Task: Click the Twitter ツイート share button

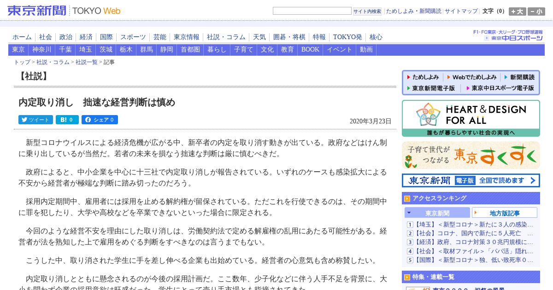Action: pyautogui.click(x=35, y=120)
